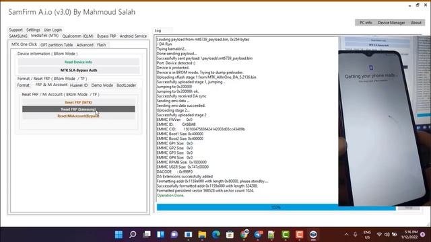Click the 'EMMC USER Size: 0x747c00000' log line
This screenshot has width=431, height=242.
click(x=183, y=167)
